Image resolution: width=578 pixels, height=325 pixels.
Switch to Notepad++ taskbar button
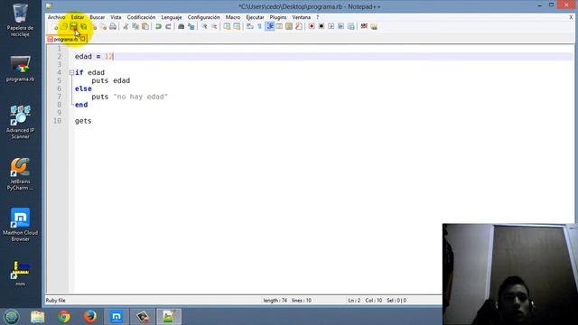click(x=169, y=317)
